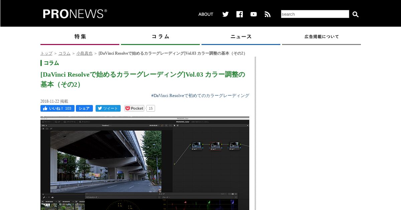
Task: Click the Twitter ツイート button
Action: (108, 108)
